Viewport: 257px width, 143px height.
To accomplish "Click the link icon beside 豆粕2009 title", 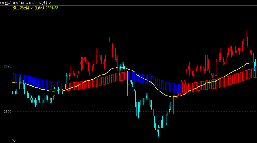I will (x=2, y=3).
